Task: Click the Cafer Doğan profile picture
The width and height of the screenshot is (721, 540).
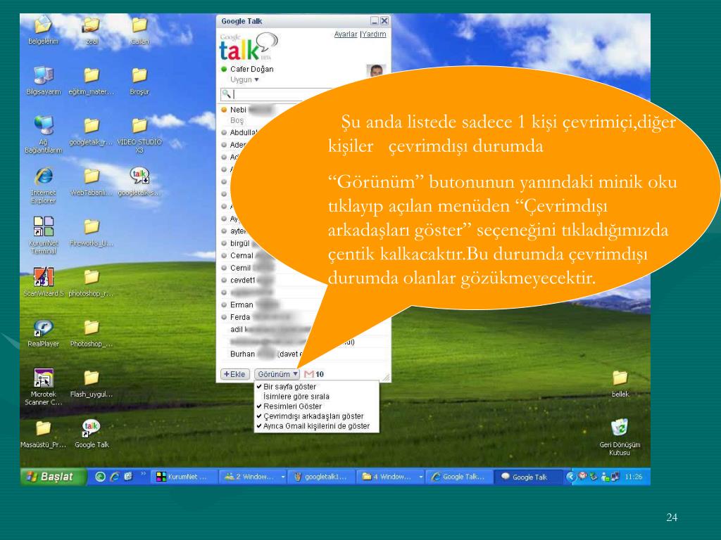Action: click(376, 70)
